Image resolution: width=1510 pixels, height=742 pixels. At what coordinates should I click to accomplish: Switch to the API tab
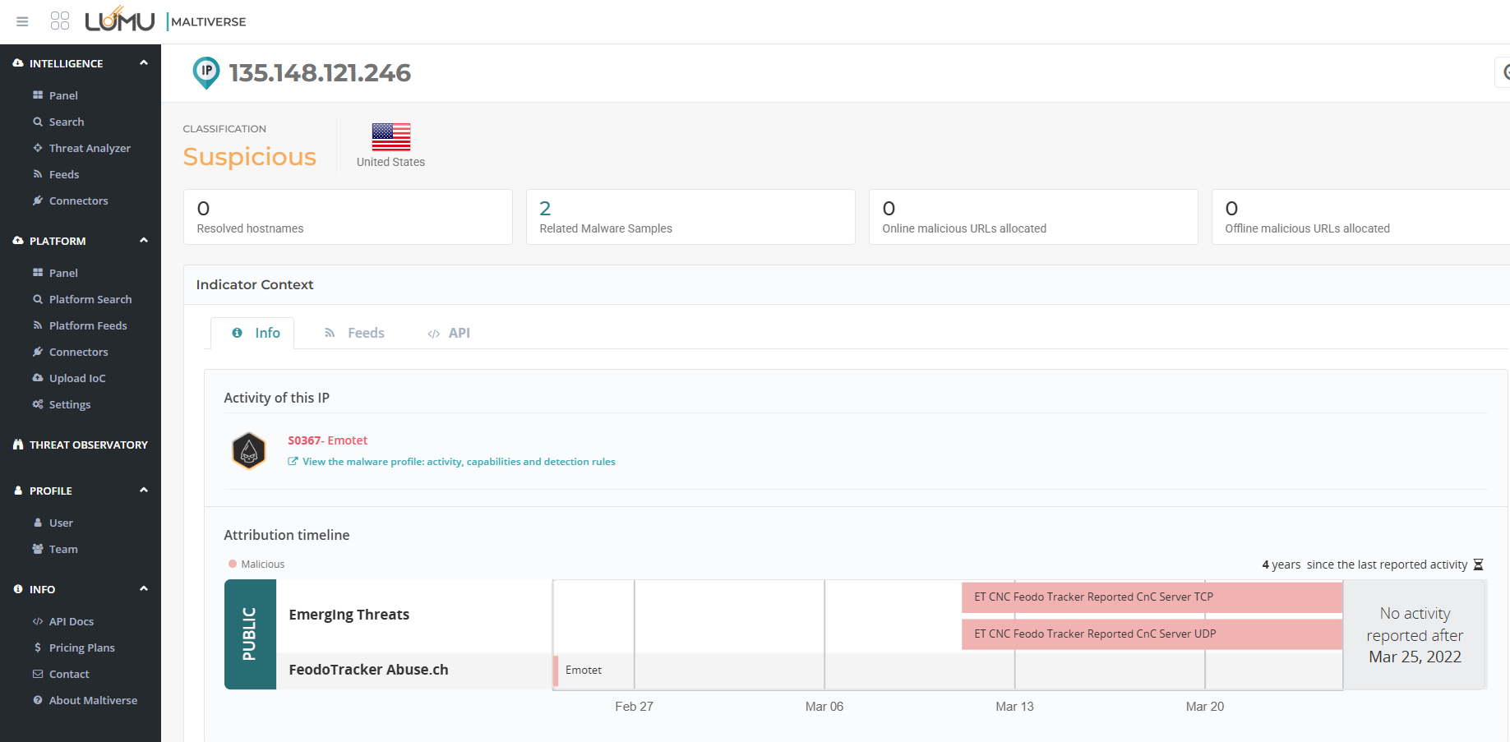pos(449,333)
